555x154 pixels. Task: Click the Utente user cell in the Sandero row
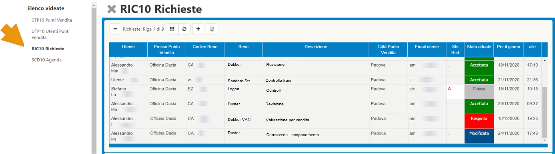[x=128, y=80]
